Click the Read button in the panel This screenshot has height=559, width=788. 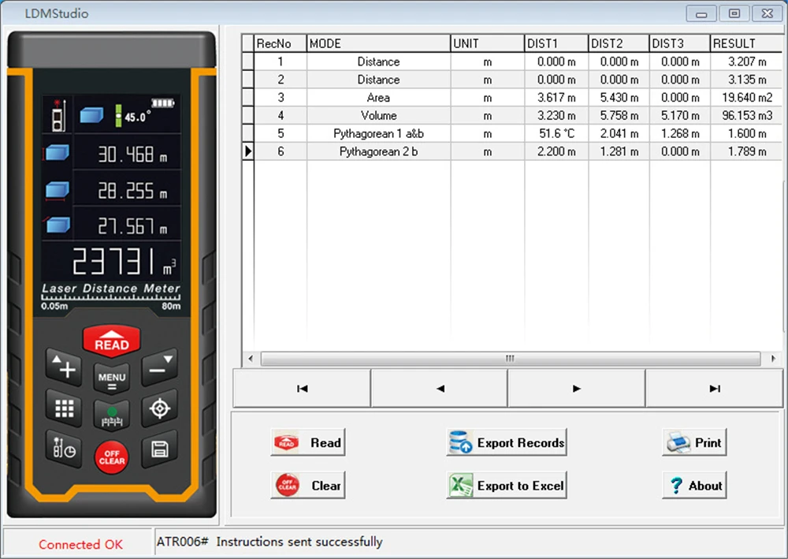click(307, 442)
